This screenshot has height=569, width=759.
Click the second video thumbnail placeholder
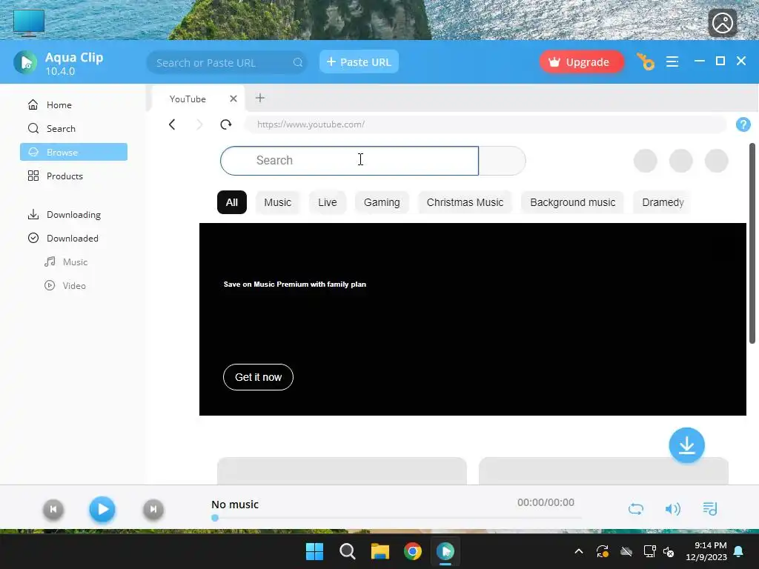(603, 470)
